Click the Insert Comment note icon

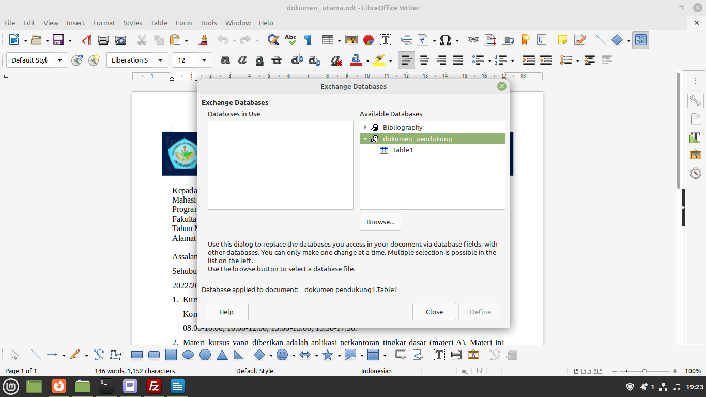(563, 40)
